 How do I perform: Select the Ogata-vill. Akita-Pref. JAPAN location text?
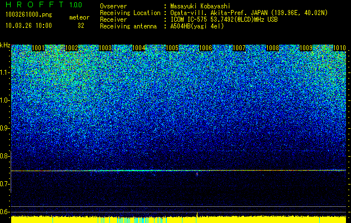249,13
